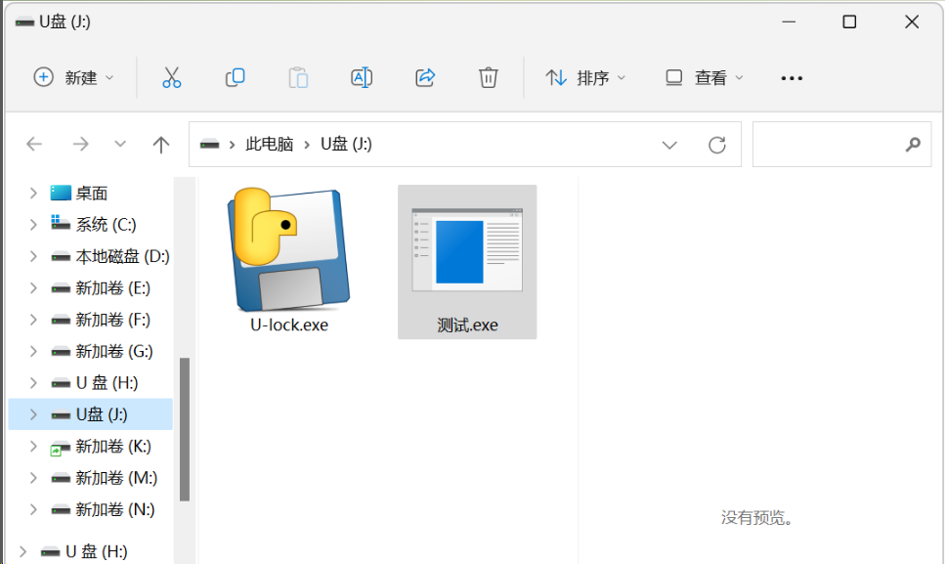Select 新加卷 (N:) drive
This screenshot has height=564, width=945.
(x=91, y=509)
